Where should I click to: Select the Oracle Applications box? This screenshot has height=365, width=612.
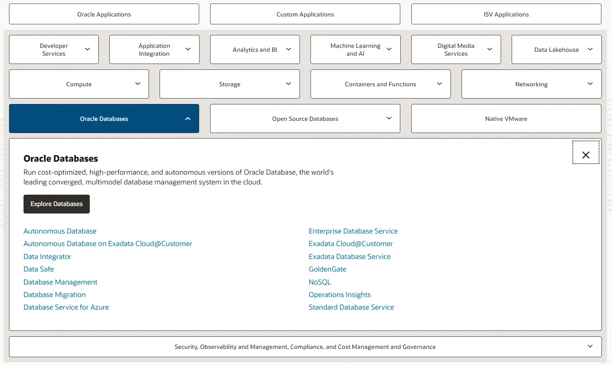(104, 14)
